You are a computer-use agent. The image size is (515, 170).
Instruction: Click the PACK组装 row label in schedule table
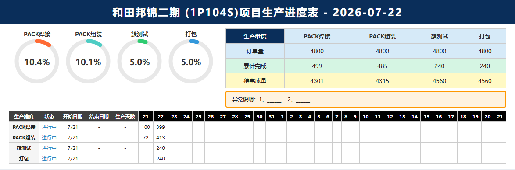click(x=24, y=138)
